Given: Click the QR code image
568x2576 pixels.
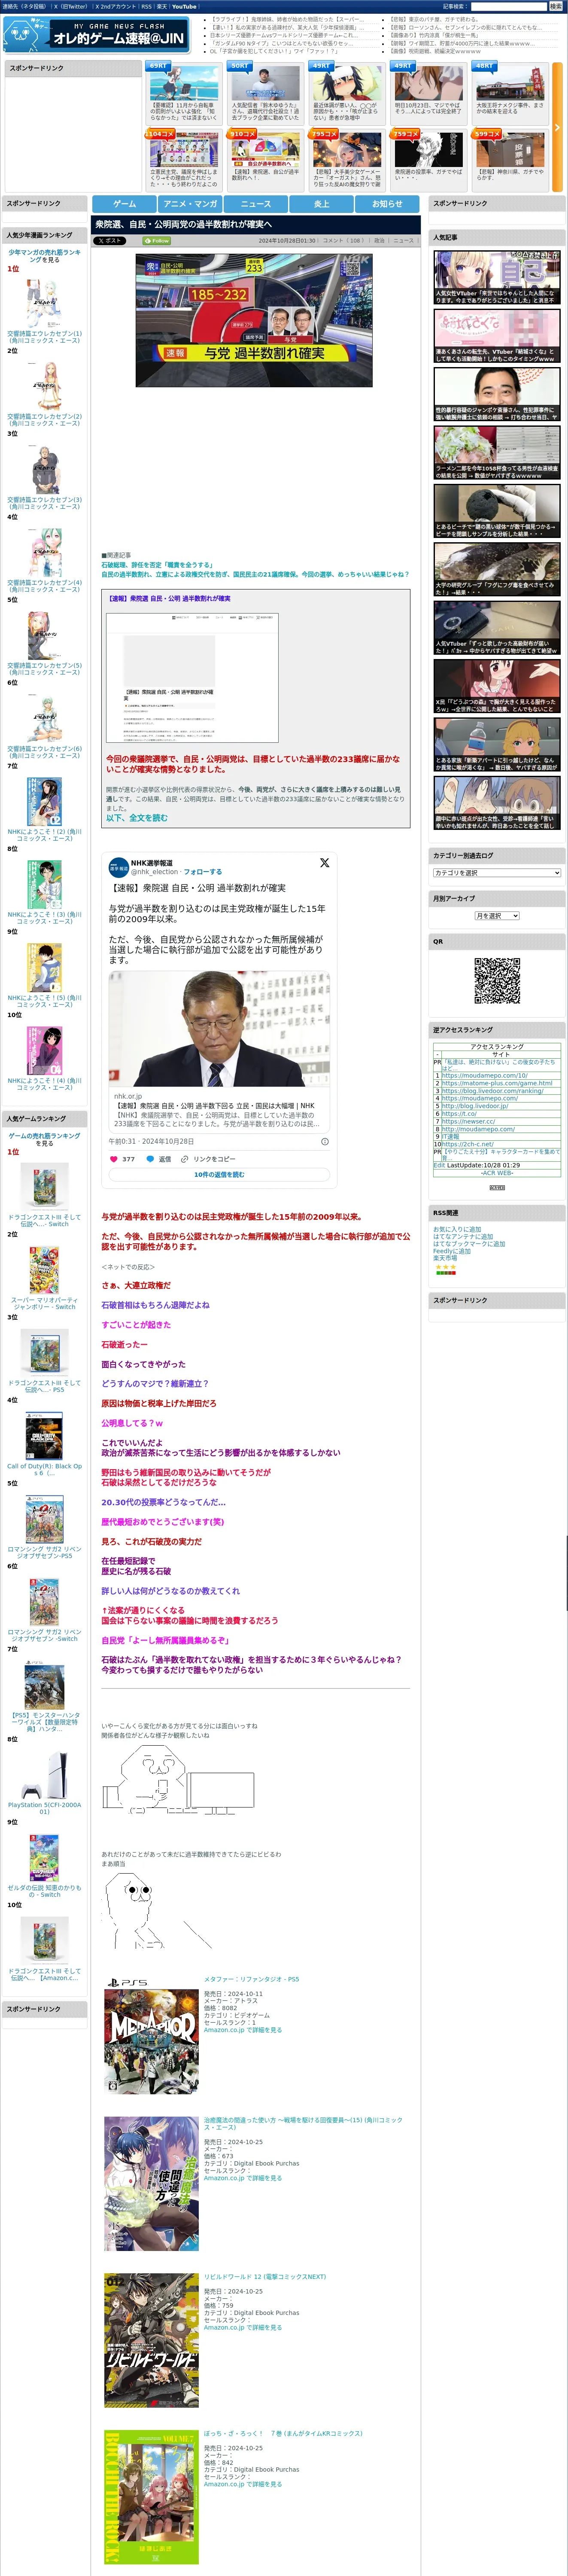Looking at the screenshot, I should pyautogui.click(x=497, y=981).
